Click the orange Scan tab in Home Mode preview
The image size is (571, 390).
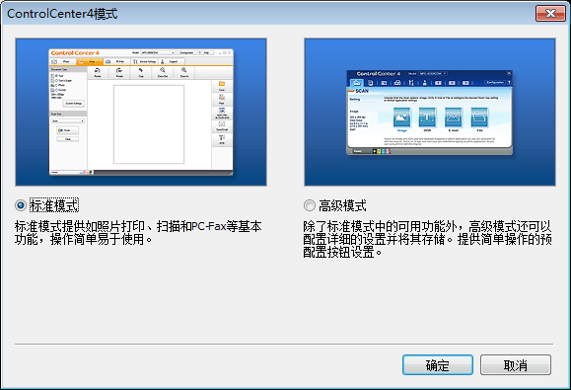[x=90, y=61]
